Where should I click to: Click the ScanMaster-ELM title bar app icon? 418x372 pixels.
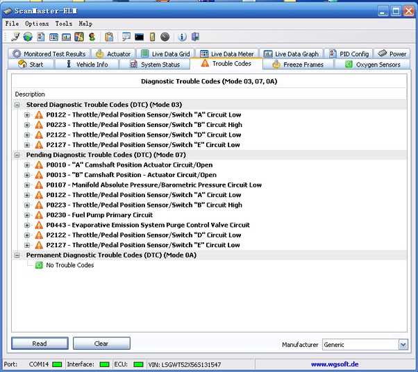[x=8, y=11]
